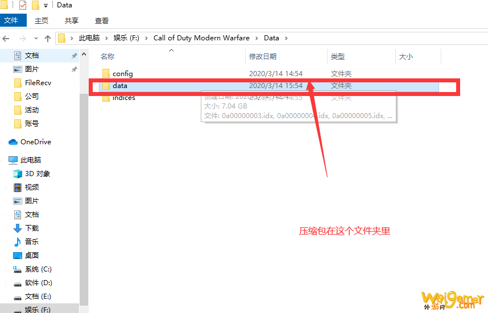Select the config folder icon

pyautogui.click(x=106, y=74)
